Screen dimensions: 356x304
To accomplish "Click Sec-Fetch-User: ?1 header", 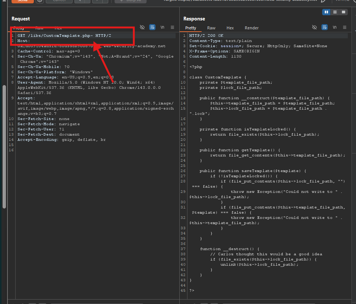I will (x=41, y=129).
